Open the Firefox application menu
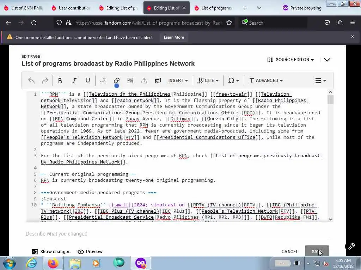 coord(353,23)
